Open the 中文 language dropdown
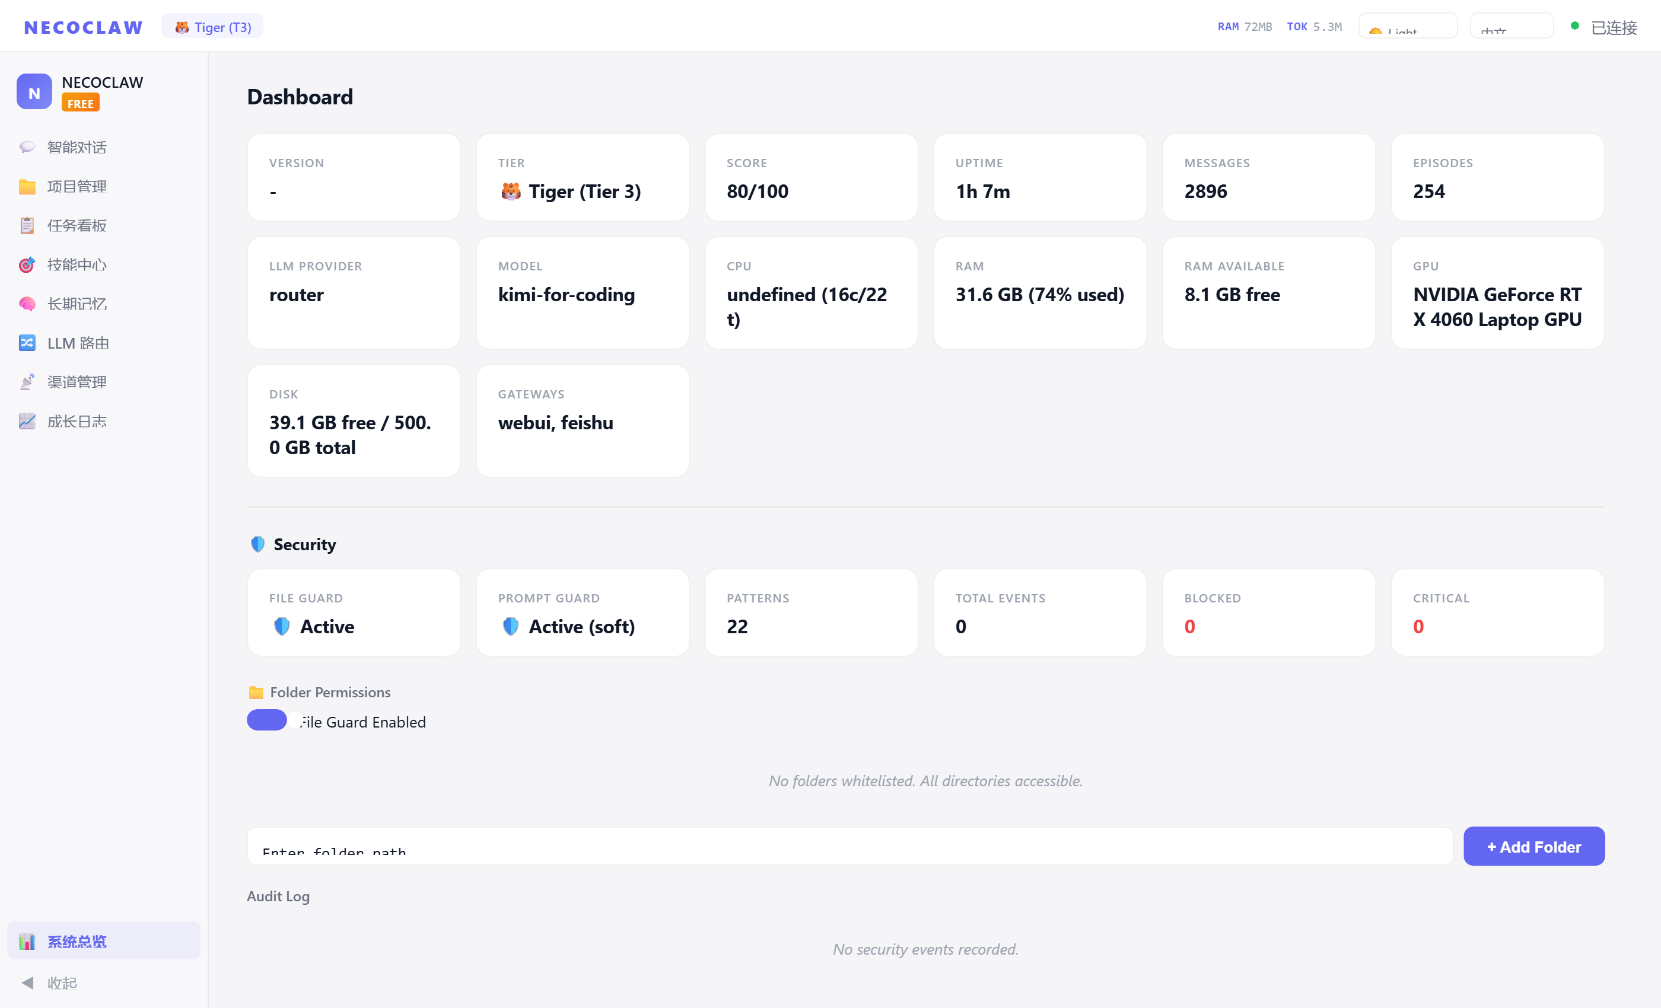 (x=1512, y=27)
